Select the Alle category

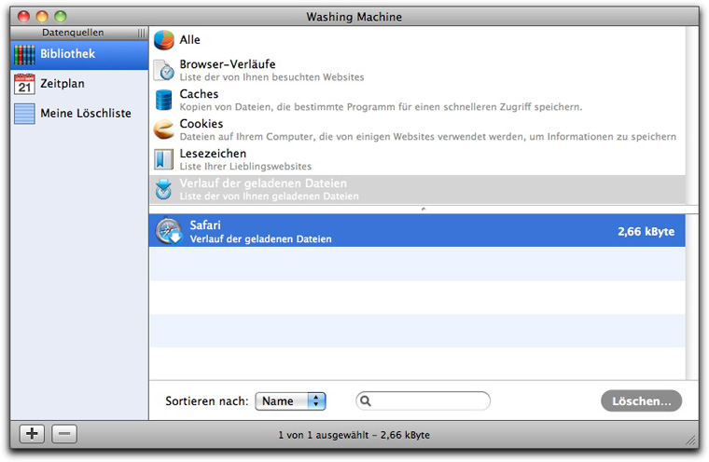pyautogui.click(x=417, y=40)
